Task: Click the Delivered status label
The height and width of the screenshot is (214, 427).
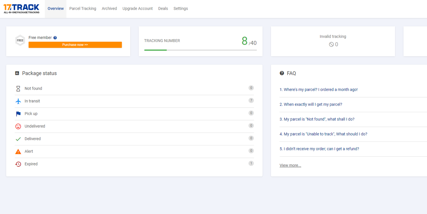Action: click(33, 139)
